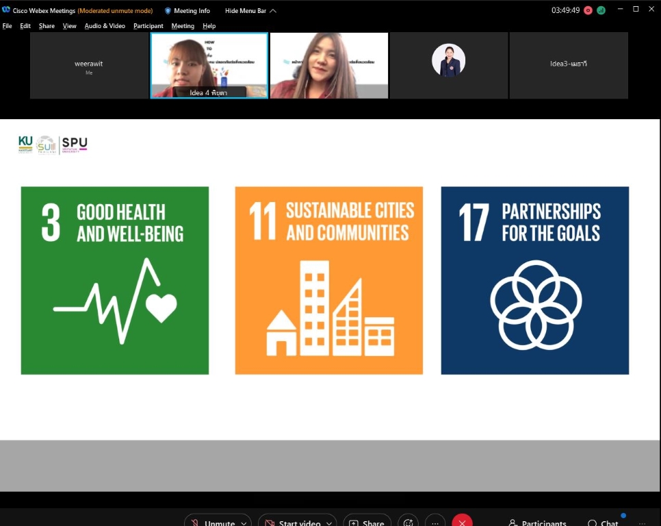Open the more options ellipsis button

pos(435,523)
